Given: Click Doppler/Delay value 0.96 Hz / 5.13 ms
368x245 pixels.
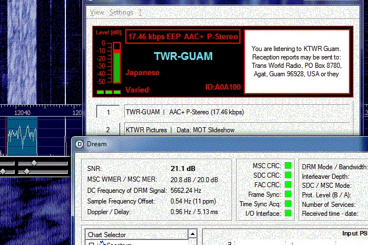Looking at the screenshot, I should [x=194, y=211].
